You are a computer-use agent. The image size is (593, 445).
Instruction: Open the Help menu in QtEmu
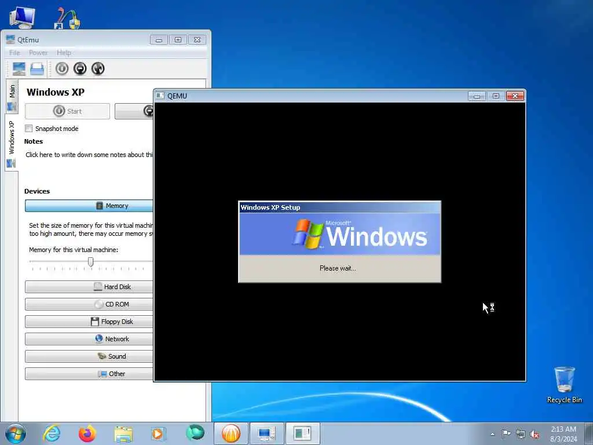click(x=64, y=53)
